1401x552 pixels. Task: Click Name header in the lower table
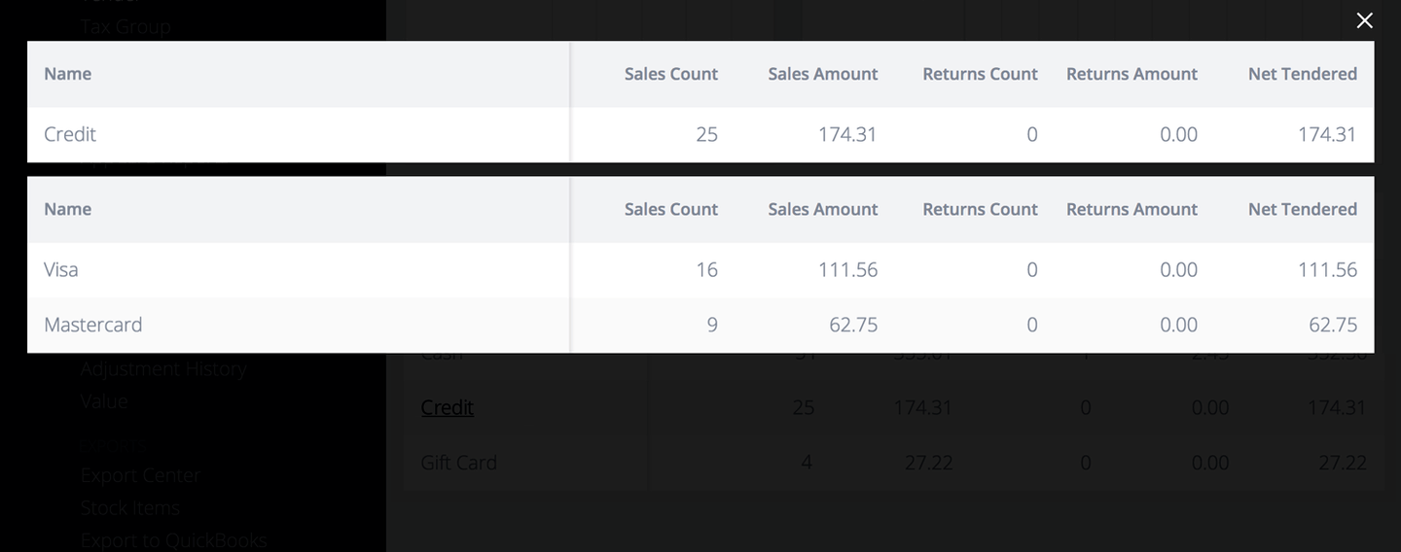[x=68, y=209]
